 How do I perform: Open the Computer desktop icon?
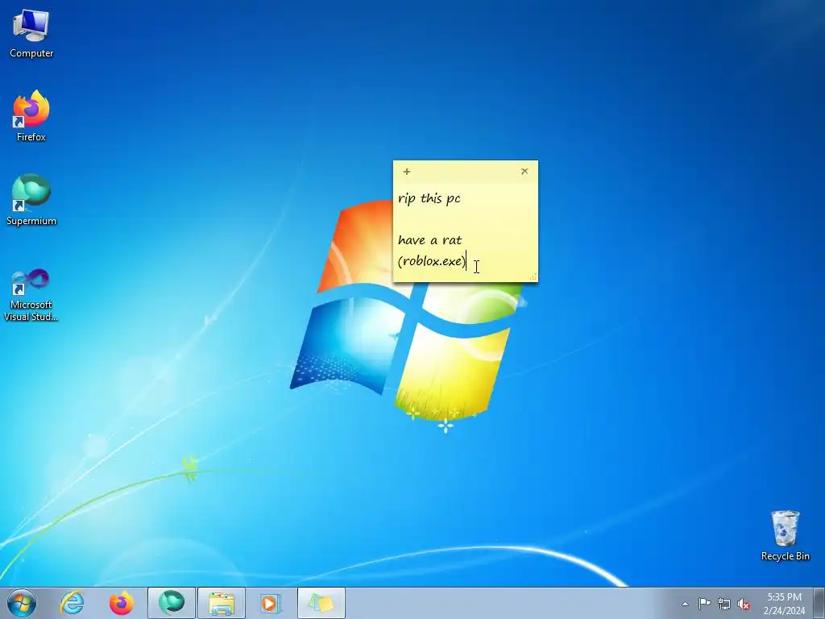pyautogui.click(x=31, y=34)
